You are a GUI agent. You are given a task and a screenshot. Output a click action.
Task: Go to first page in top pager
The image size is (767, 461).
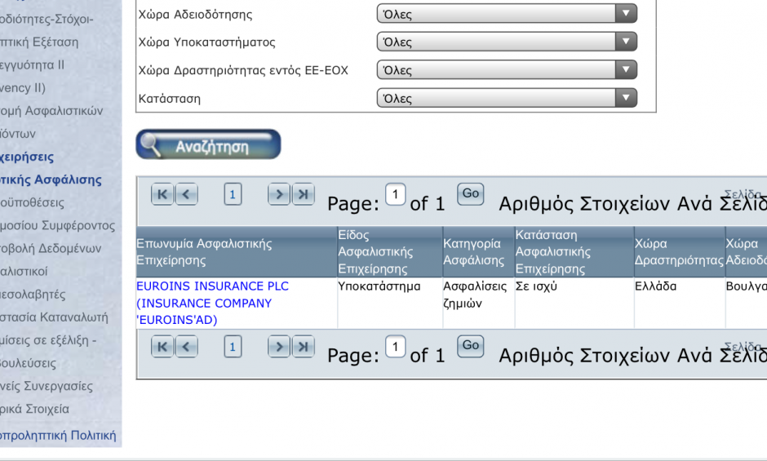162,194
